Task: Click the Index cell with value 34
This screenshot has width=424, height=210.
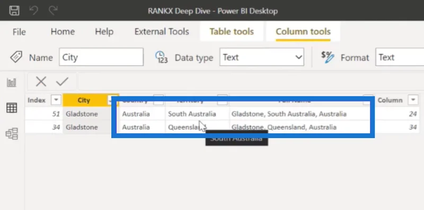Action: [x=44, y=127]
